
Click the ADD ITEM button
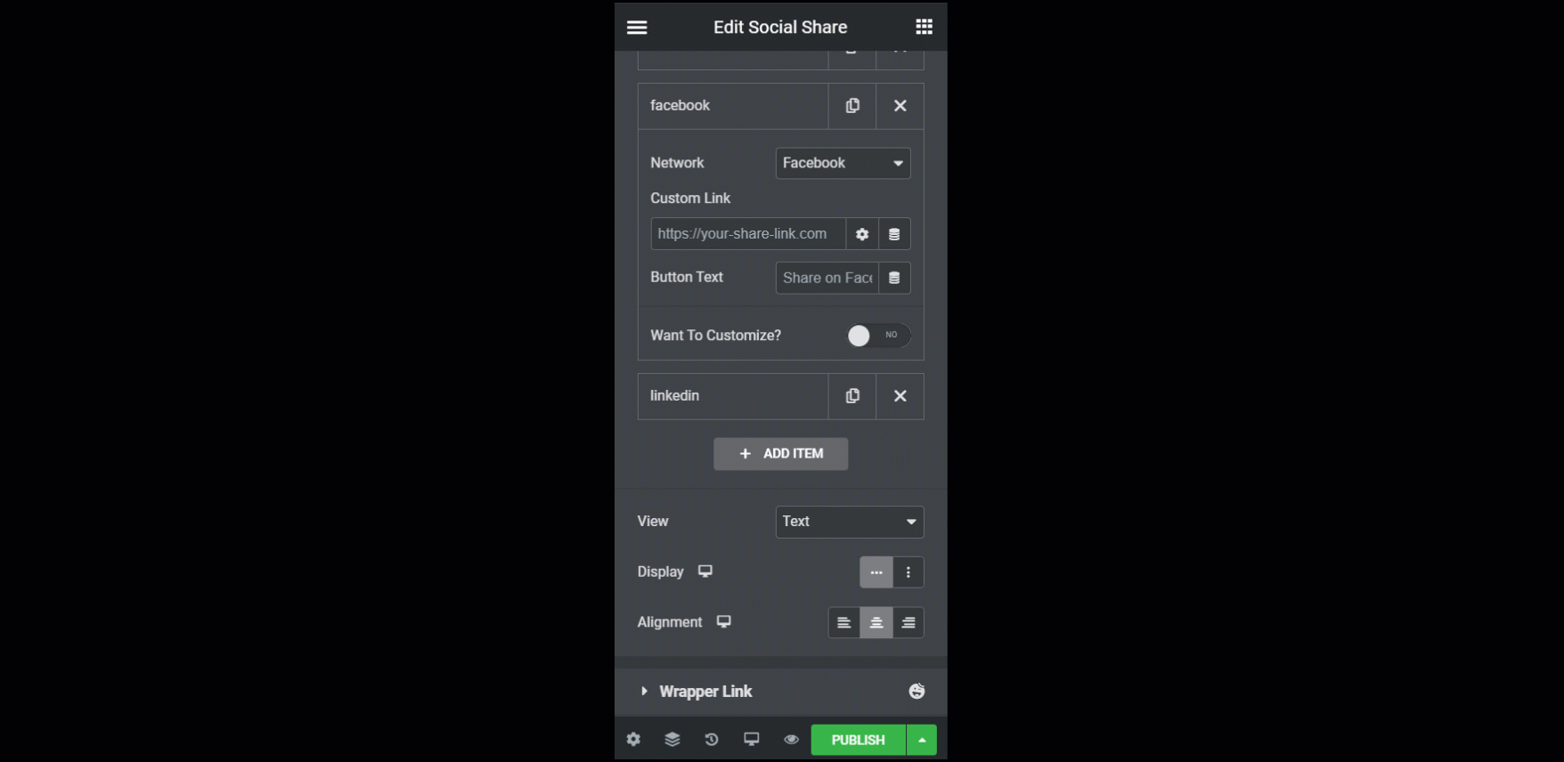point(780,454)
